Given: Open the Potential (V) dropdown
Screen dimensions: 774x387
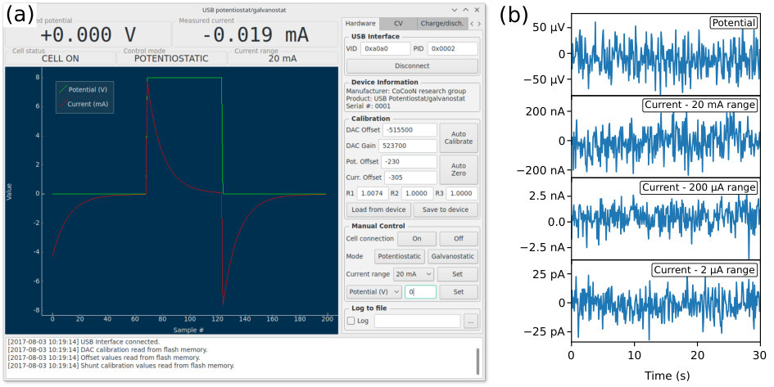Looking at the screenshot, I should tap(373, 292).
